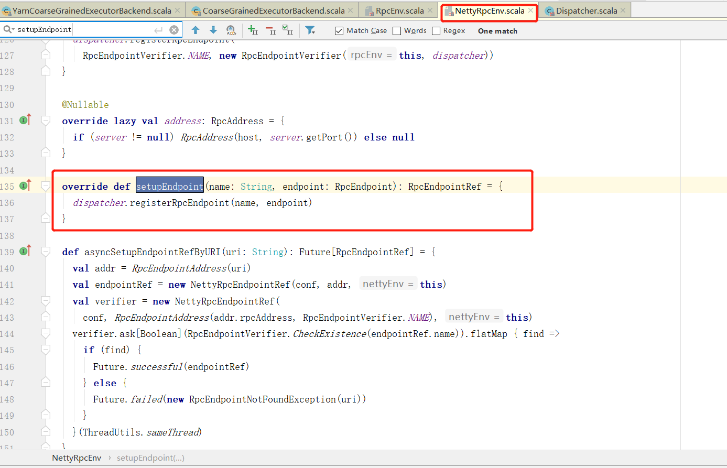Screen dimensions: 727x468
Task: Toggle fold marker at line 127
Action: pyautogui.click(x=46, y=55)
